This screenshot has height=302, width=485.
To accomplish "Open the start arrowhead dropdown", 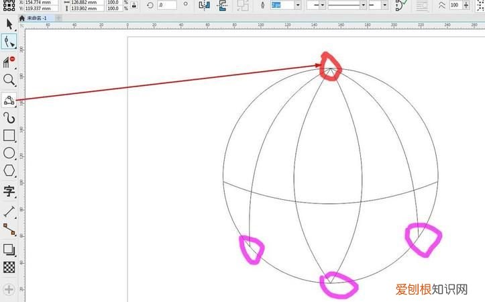I will click(x=323, y=5).
